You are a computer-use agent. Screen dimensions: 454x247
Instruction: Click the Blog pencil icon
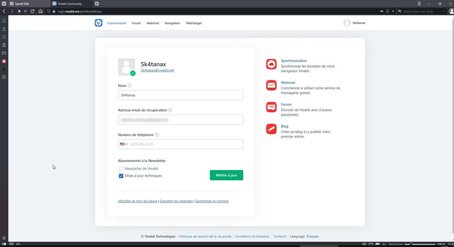click(271, 129)
